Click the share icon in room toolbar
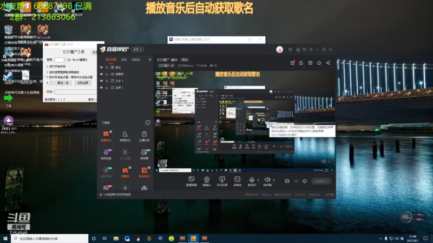Viewport: 433px width, 243px height. pyautogui.click(x=328, y=63)
